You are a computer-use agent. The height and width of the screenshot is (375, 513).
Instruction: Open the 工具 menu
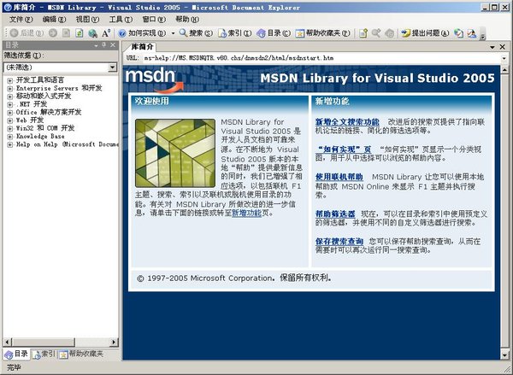click(x=121, y=20)
